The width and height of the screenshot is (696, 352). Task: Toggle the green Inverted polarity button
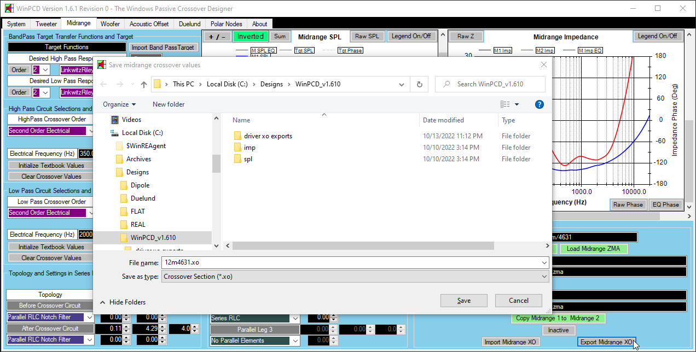click(x=250, y=37)
